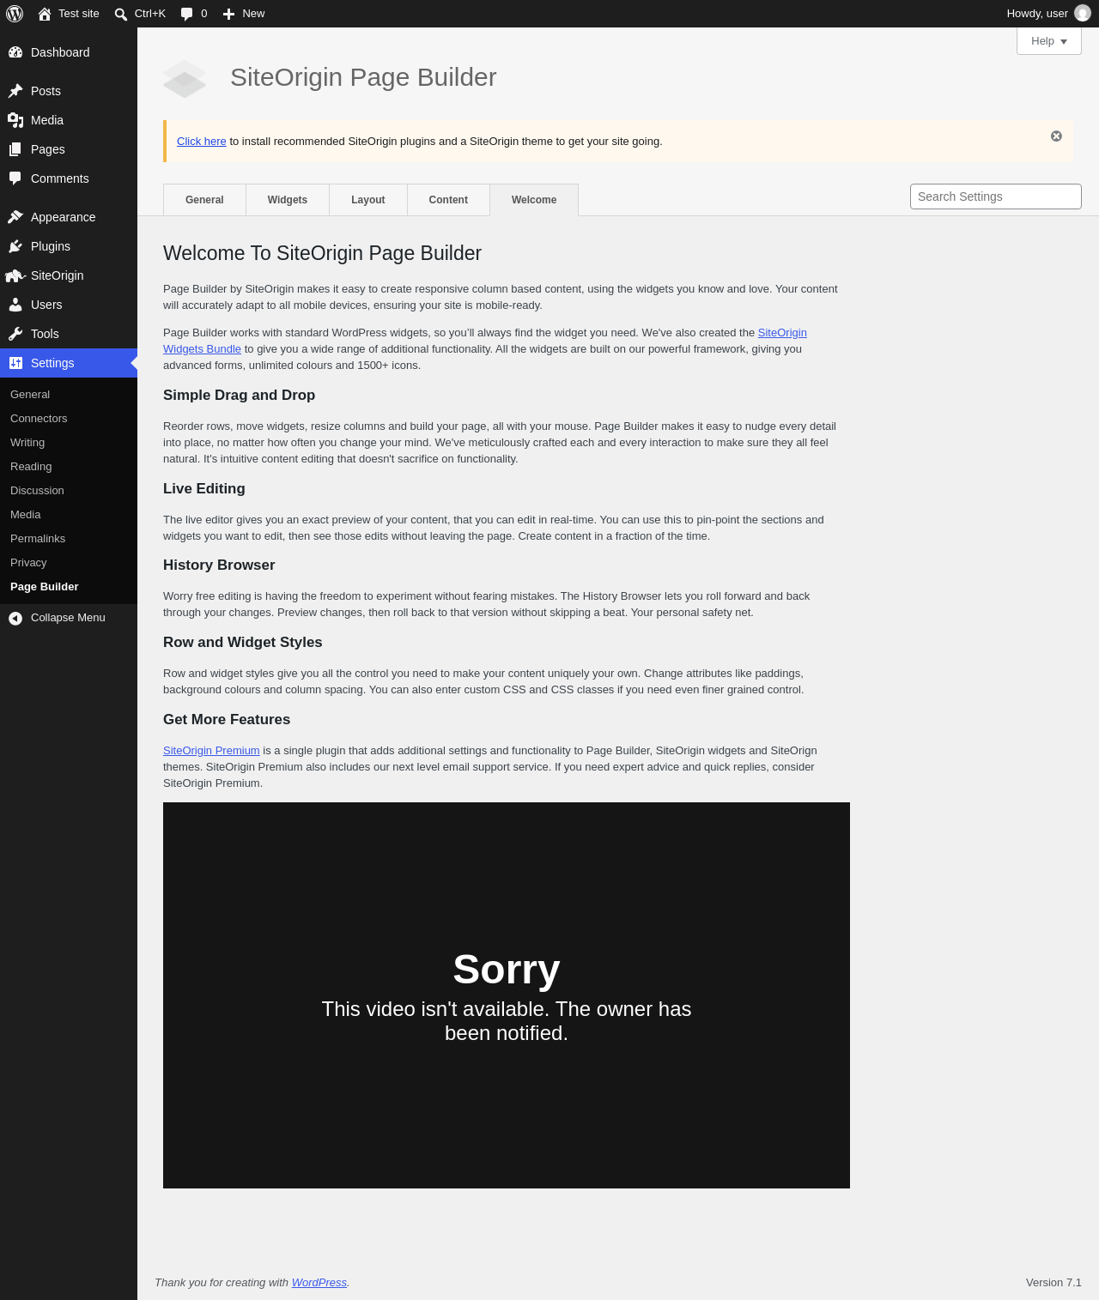Viewport: 1099px width, 1300px height.
Task: Click the Posts pushpin icon
Action: (15, 91)
